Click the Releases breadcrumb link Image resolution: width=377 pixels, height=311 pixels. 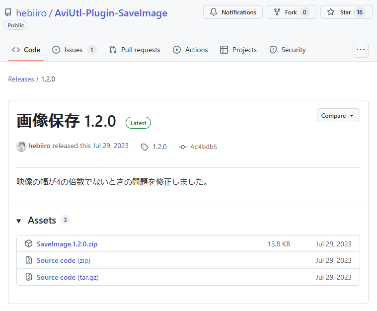21,79
